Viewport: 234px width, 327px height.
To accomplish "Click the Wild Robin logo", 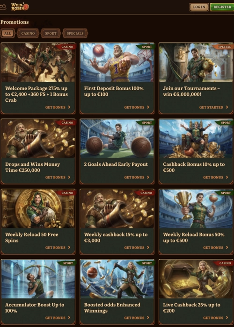I will pos(20,7).
